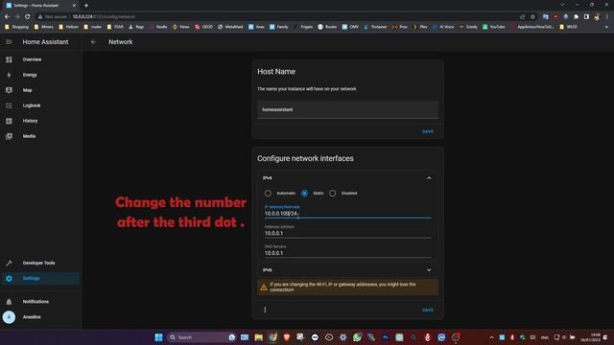The image size is (614, 345).
Task: Reload the browser page
Action: [28, 17]
